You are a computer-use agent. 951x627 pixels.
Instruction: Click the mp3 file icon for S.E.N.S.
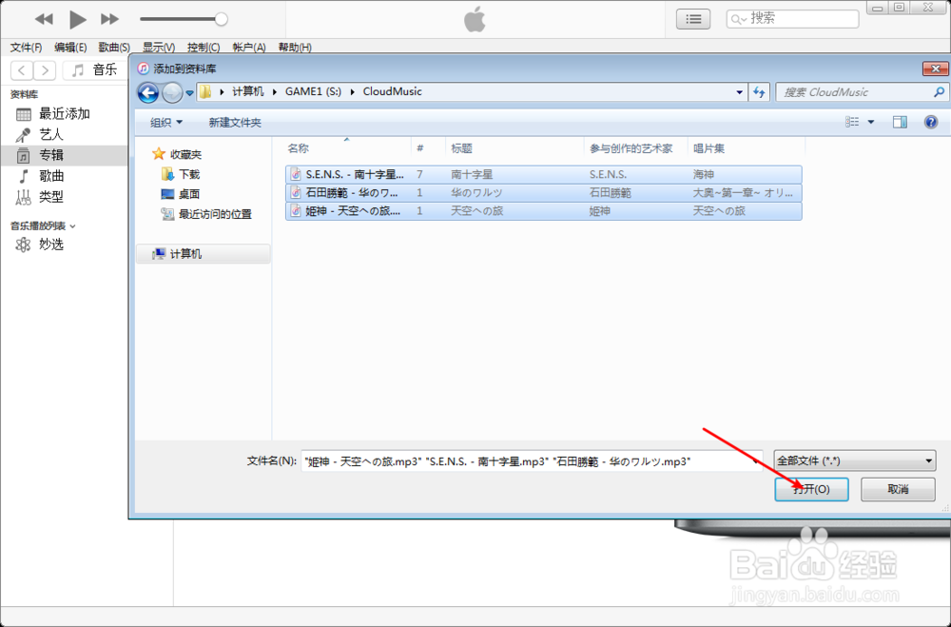click(x=296, y=174)
